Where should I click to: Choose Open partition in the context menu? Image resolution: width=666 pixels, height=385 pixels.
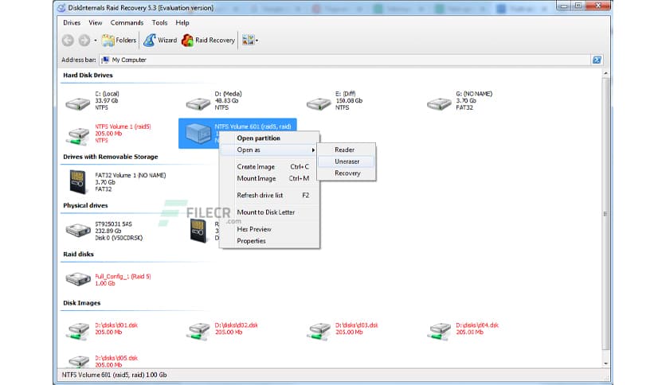click(x=269, y=138)
